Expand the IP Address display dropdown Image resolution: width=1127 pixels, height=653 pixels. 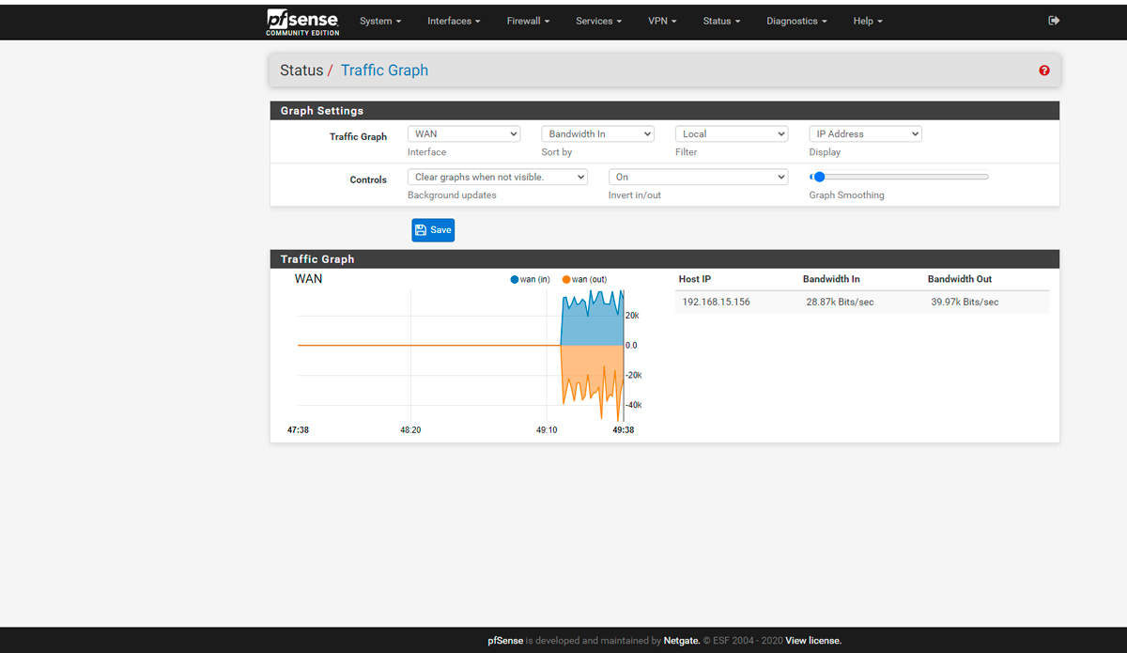(865, 134)
